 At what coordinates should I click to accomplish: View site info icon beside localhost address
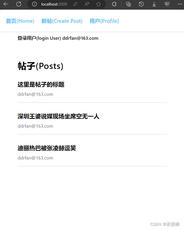pyautogui.click(x=35, y=4)
